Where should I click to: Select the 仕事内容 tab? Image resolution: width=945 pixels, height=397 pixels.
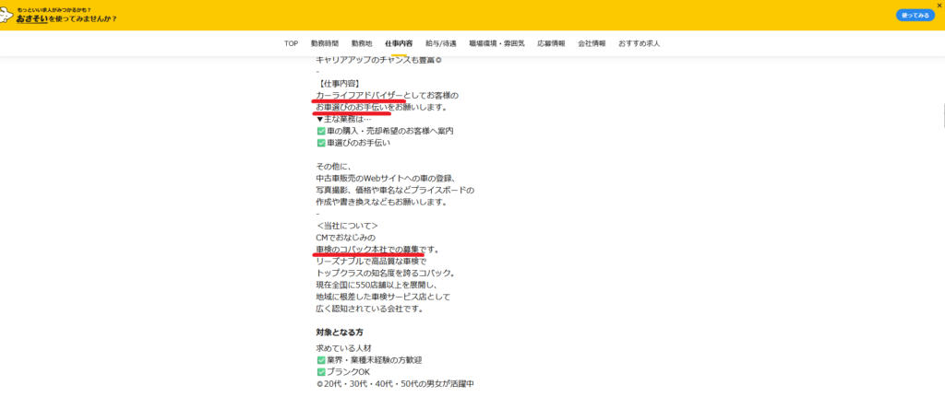click(x=399, y=43)
